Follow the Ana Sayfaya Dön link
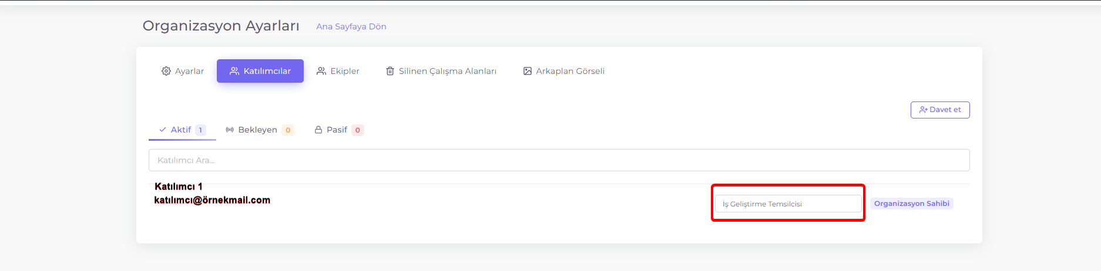Image resolution: width=1101 pixels, height=271 pixels. click(351, 26)
